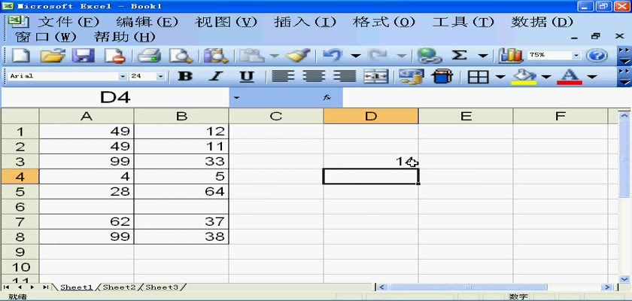Toggle Italic formatting
The image size is (632, 301).
click(x=216, y=77)
